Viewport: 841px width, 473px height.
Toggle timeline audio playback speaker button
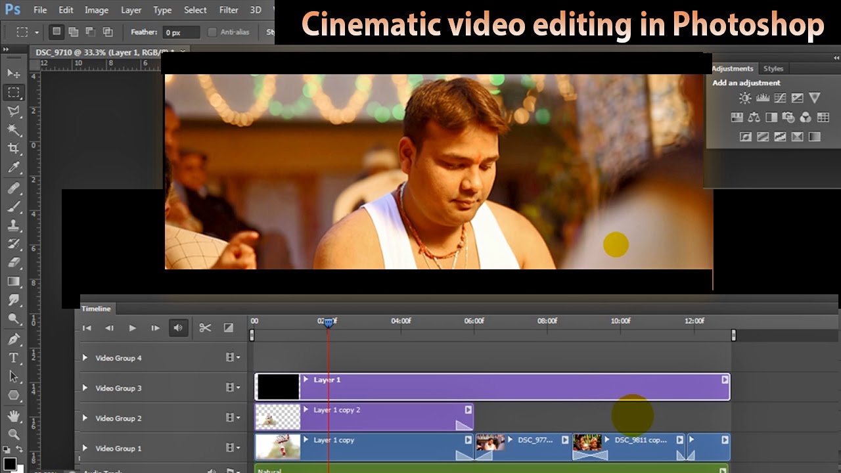tap(178, 328)
